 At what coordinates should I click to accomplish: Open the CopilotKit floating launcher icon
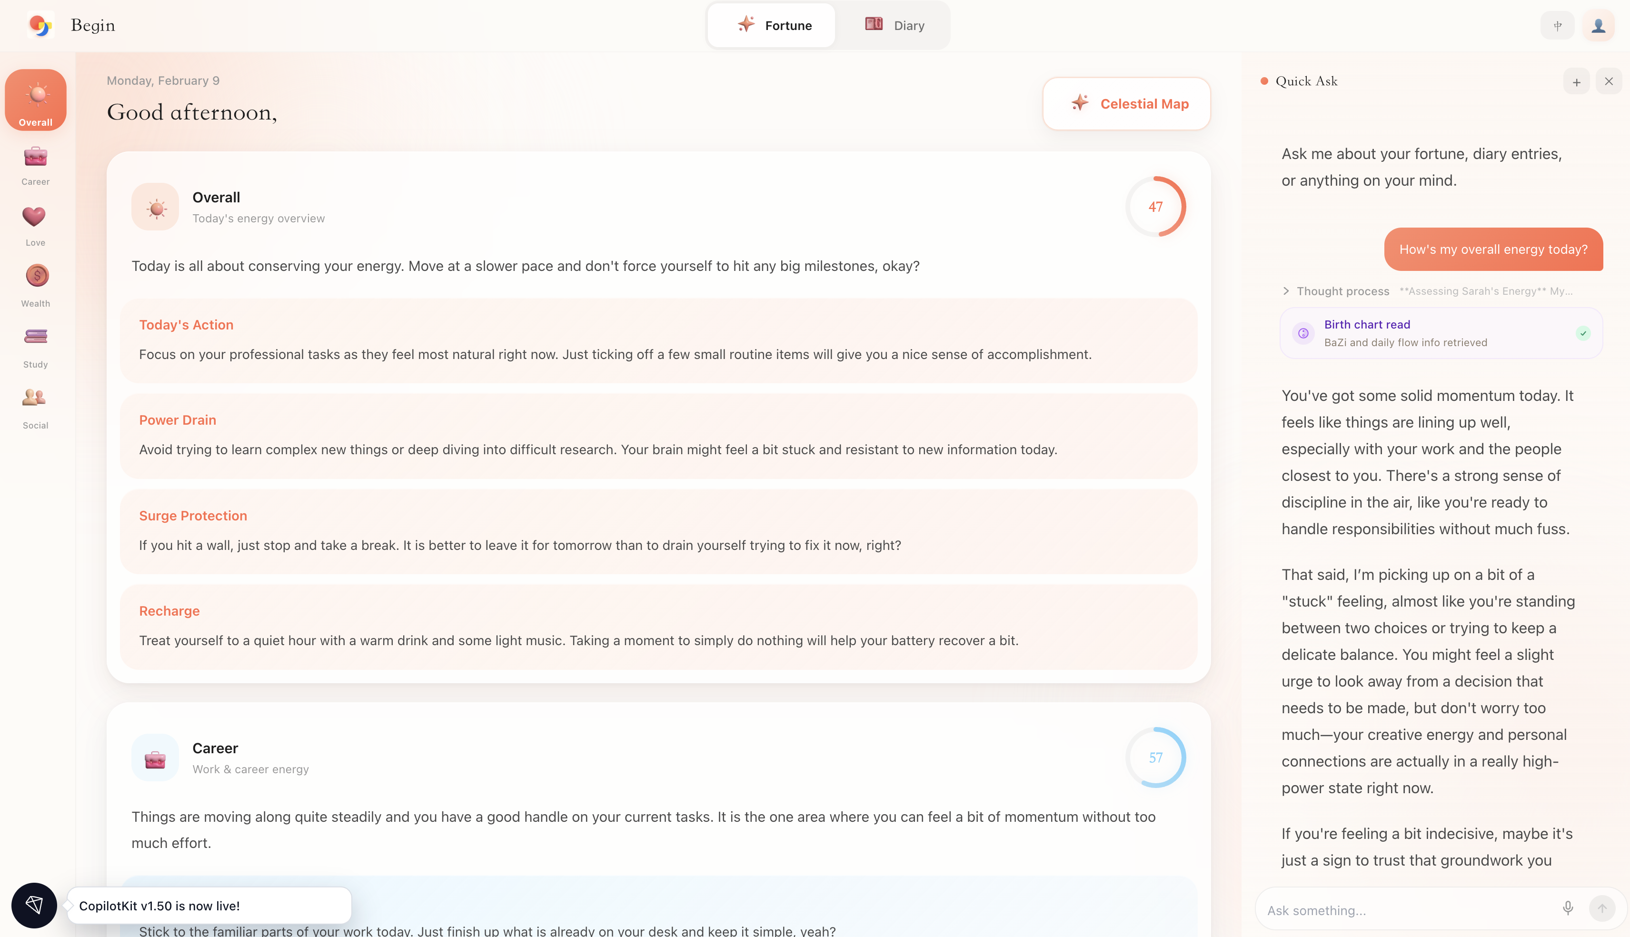[34, 905]
